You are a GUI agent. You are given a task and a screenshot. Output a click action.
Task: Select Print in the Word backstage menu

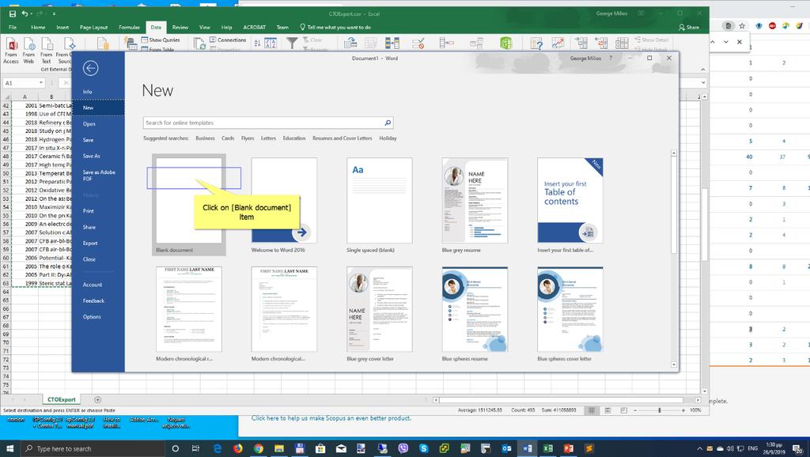click(x=98, y=211)
